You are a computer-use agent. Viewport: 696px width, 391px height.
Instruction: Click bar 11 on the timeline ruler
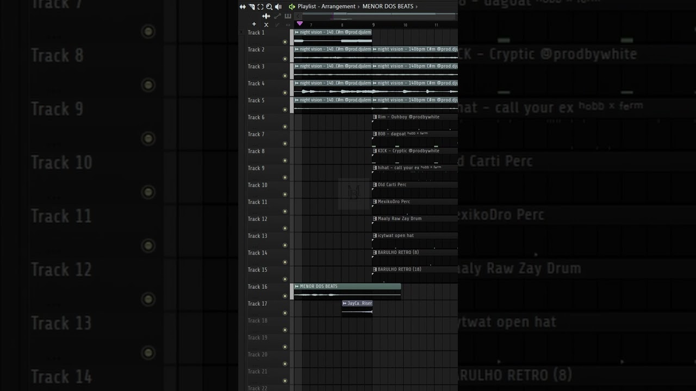tap(436, 25)
